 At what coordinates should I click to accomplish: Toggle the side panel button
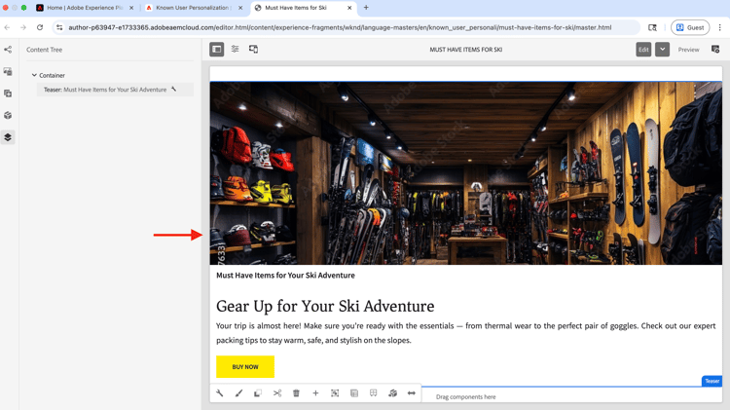point(216,49)
